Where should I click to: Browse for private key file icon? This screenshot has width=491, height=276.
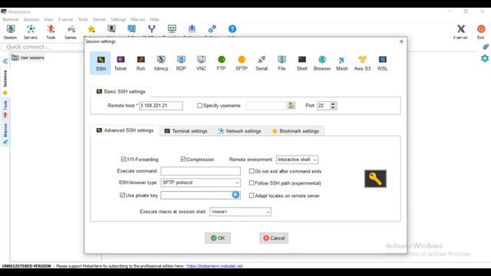click(236, 195)
